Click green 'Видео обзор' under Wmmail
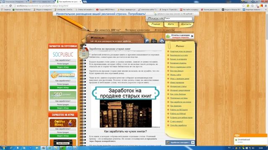Viewport: 268px width, 150px height. [x=63, y=87]
